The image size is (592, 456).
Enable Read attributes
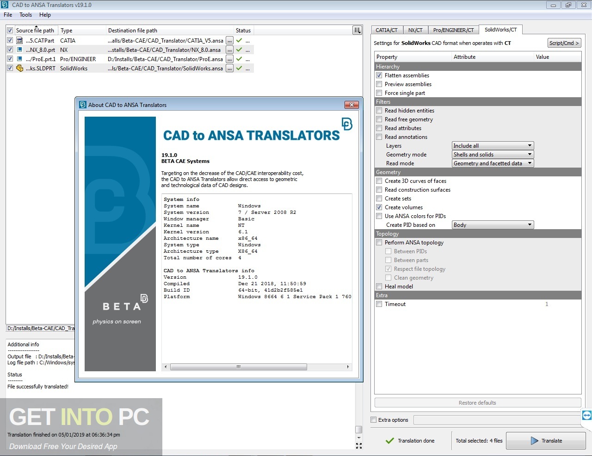click(379, 128)
